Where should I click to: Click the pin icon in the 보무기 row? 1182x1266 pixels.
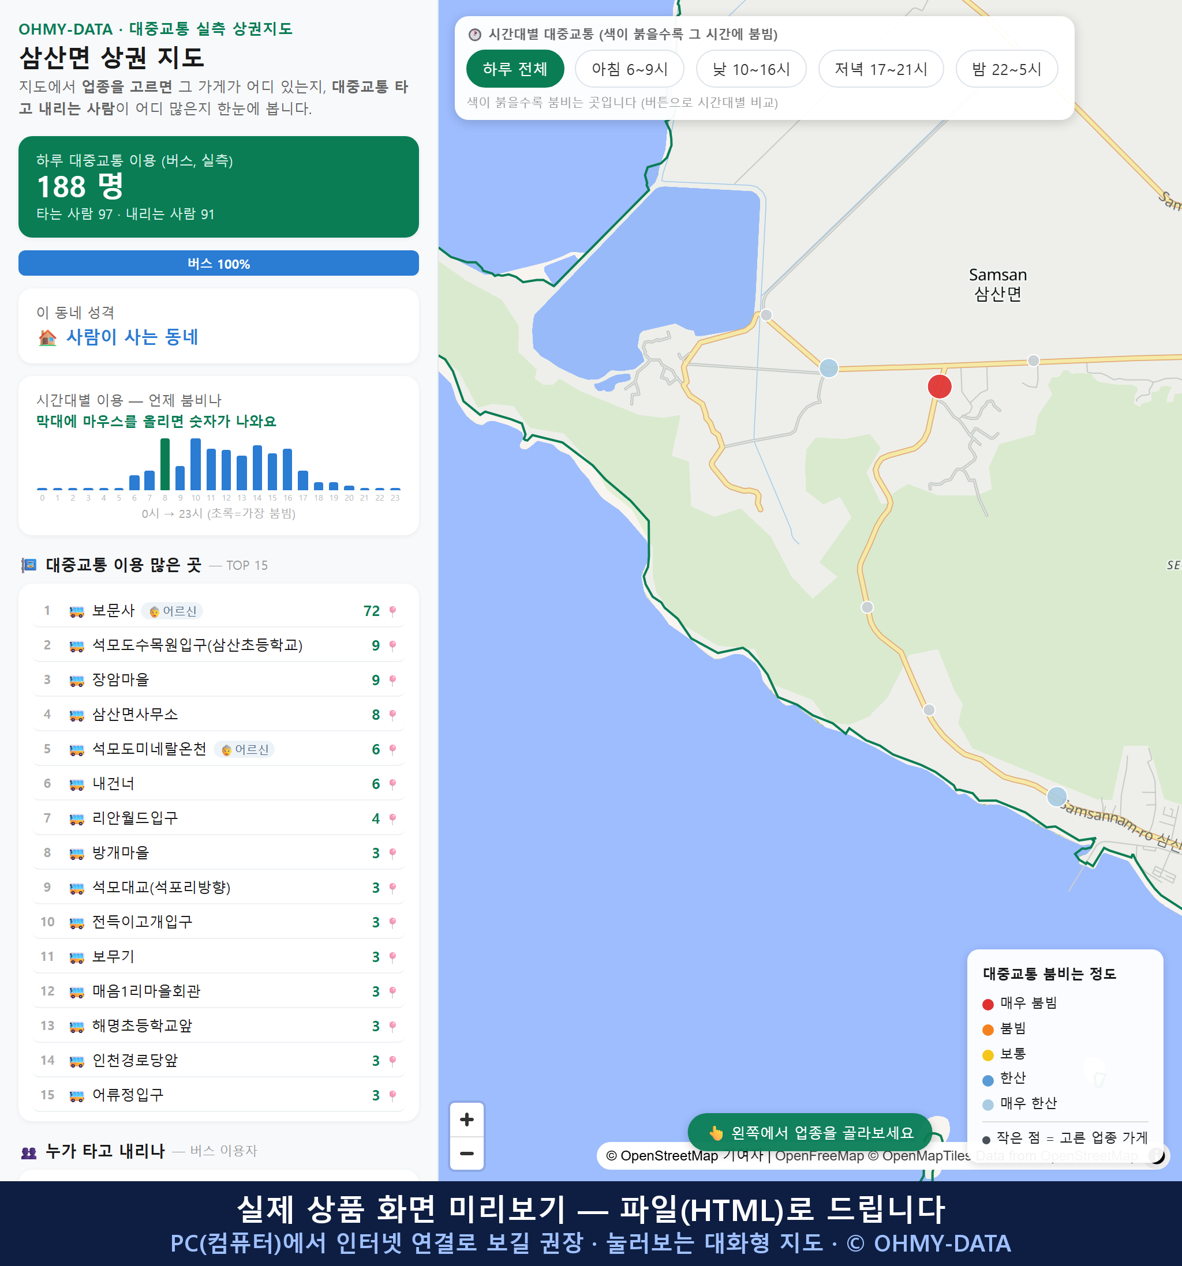tap(392, 957)
